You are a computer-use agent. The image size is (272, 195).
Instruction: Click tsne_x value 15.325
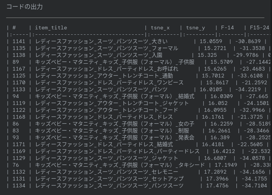tap(208, 55)
